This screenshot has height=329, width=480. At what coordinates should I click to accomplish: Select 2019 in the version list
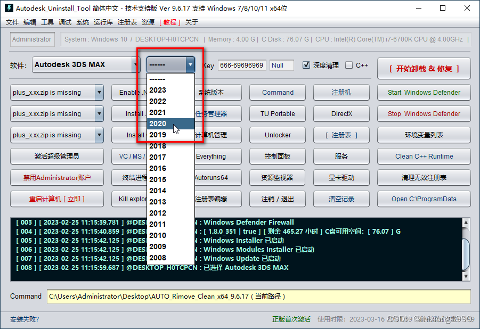click(170, 135)
